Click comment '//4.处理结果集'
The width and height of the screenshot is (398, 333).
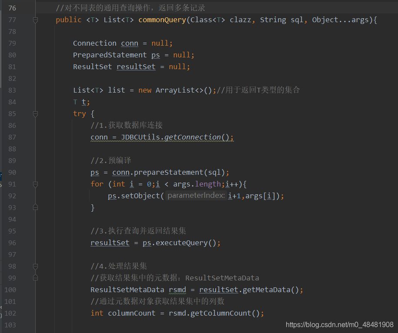point(119,266)
